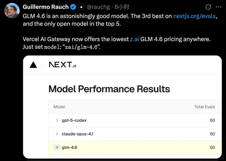226x161 pixels.
Task: Expand the gpt-5-codex row
Action: click(x=57, y=120)
